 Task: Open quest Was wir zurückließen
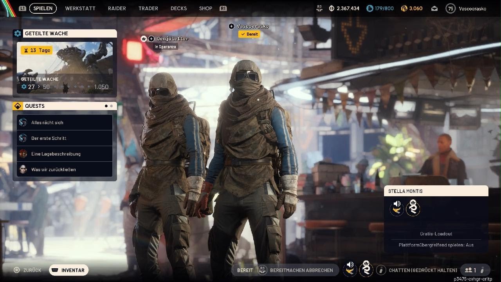click(x=65, y=170)
